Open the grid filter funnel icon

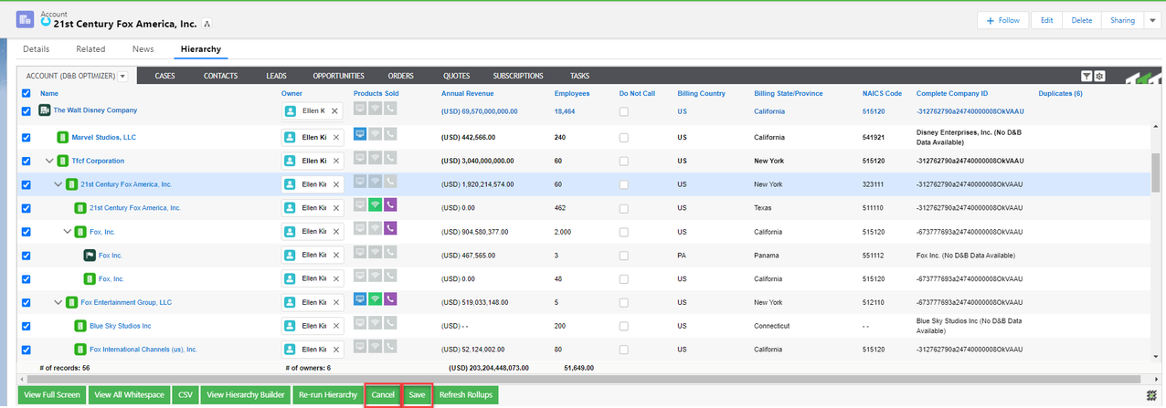(1086, 76)
